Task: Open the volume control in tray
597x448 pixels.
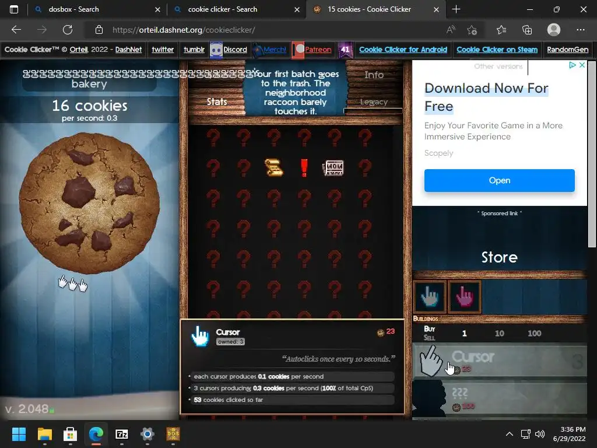Action: (x=540, y=434)
